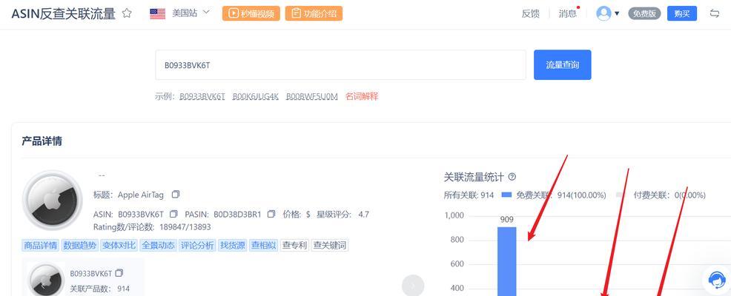The height and width of the screenshot is (296, 731).
Task: Click the 查专利 button
Action: coord(294,245)
